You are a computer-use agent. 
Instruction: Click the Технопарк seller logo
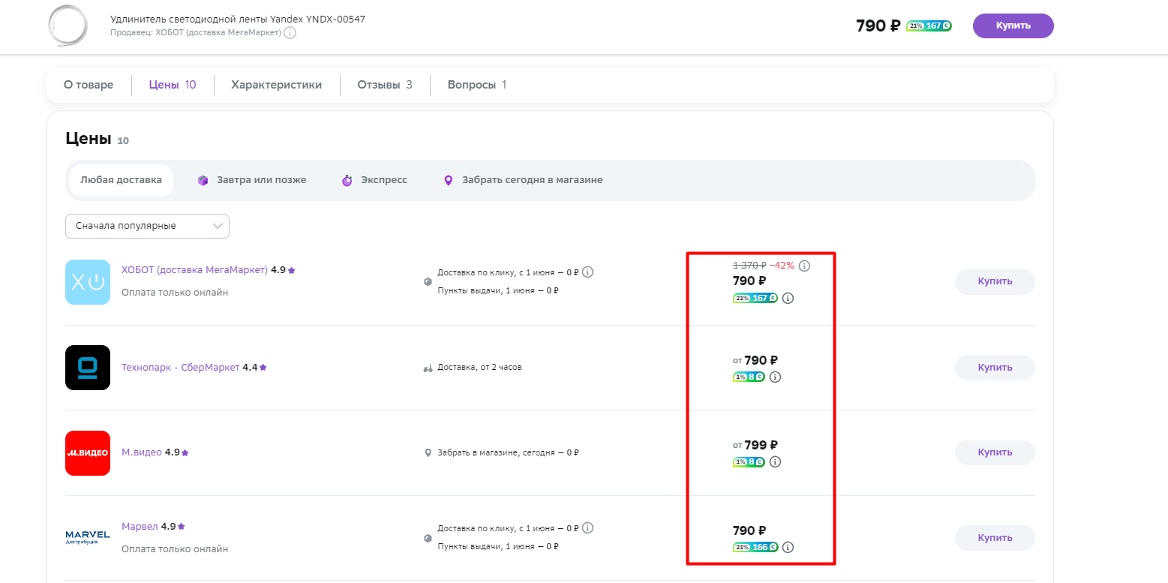tap(88, 368)
